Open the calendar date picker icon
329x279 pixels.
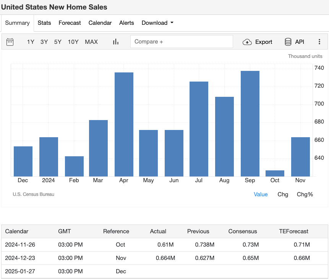point(10,42)
